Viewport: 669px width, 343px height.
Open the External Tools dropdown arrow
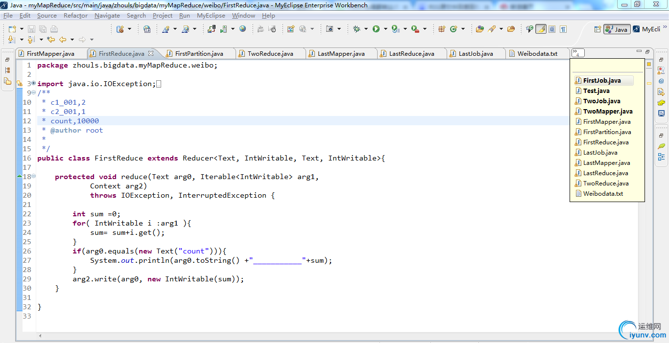pyautogui.click(x=425, y=29)
